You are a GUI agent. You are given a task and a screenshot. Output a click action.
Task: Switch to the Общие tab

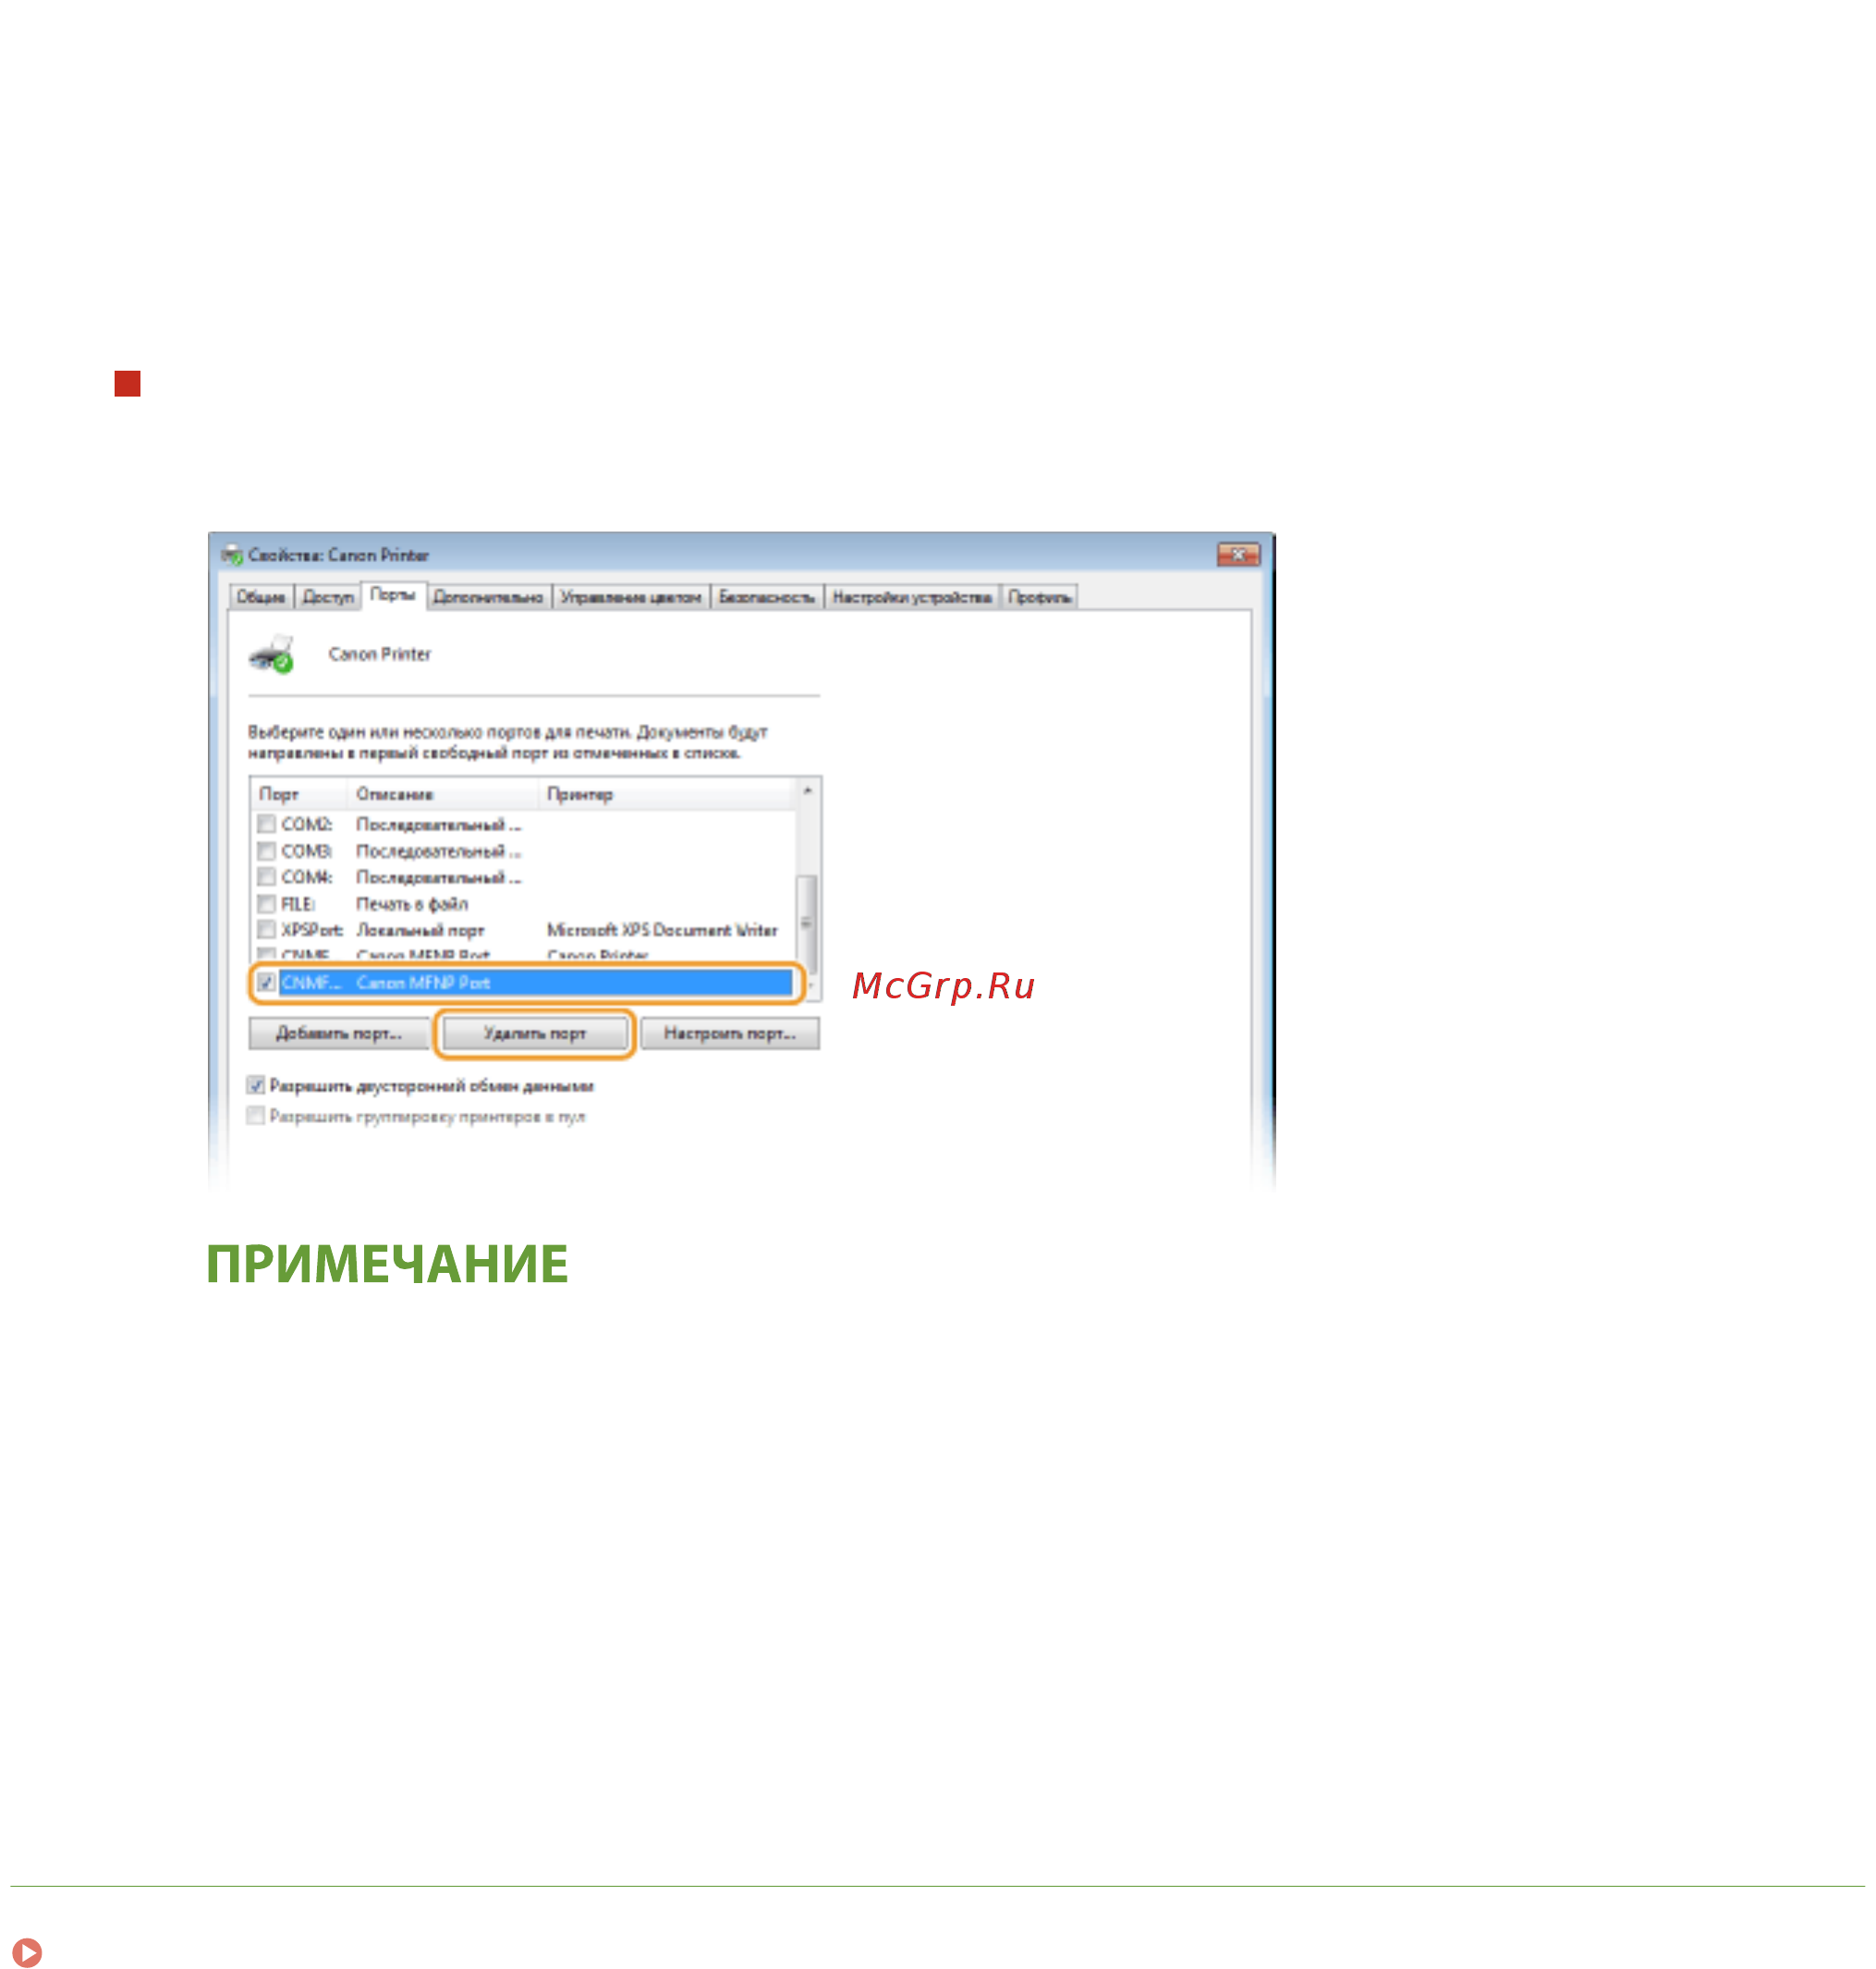point(261,597)
